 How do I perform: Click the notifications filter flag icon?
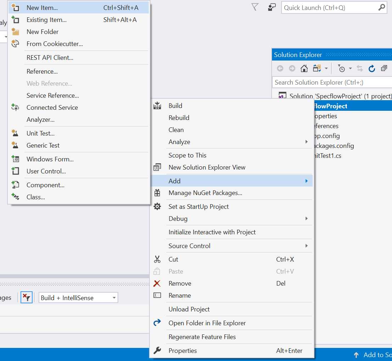pyautogui.click(x=255, y=7)
